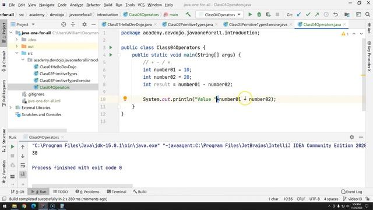Open the Refactor menu
373x210 pixels.
coord(93,5)
